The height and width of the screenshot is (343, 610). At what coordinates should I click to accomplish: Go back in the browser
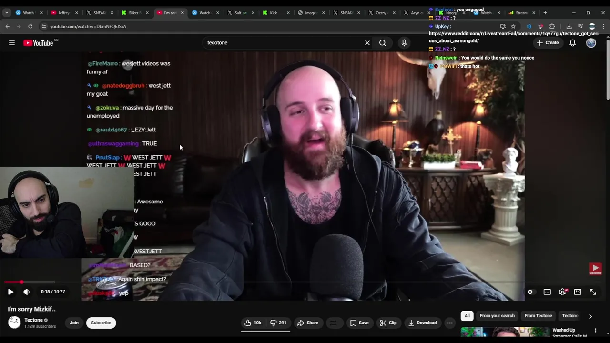[x=8, y=26]
